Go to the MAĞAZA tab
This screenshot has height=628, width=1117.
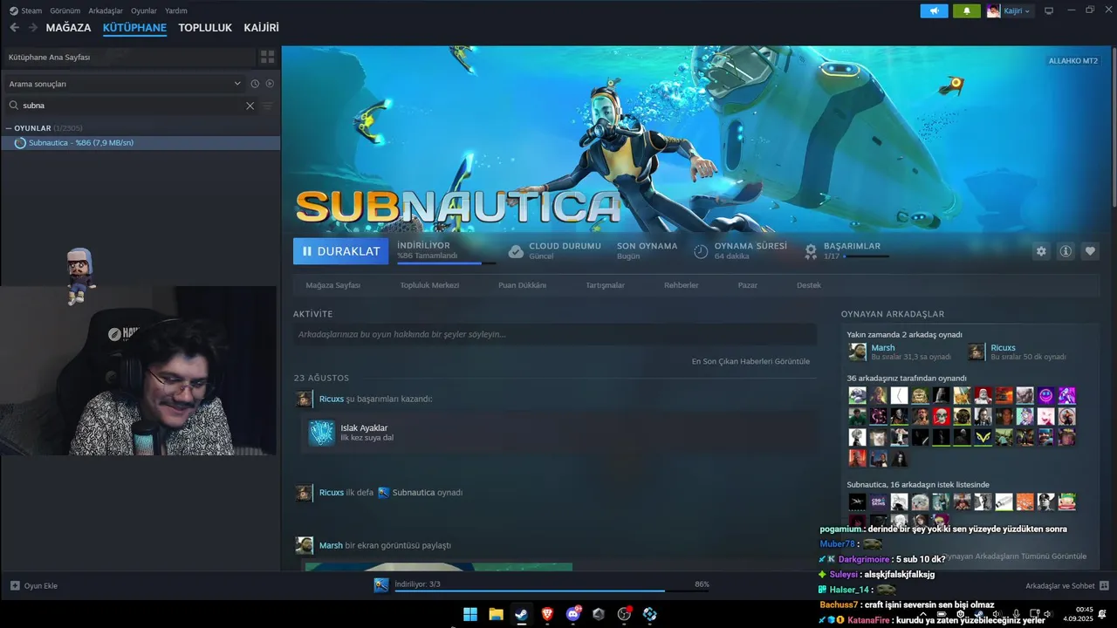[x=68, y=28]
